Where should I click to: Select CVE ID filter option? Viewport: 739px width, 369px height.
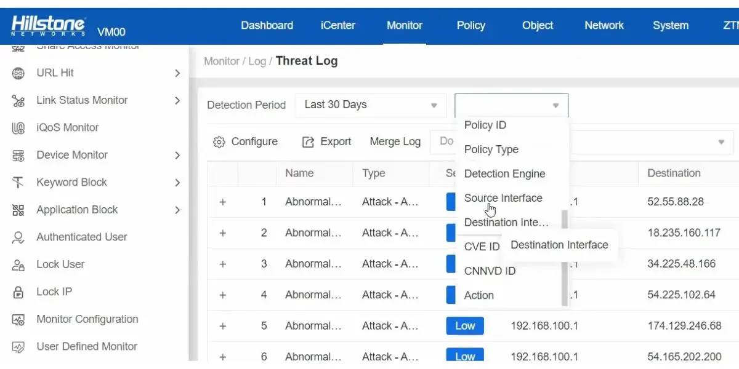pos(482,247)
